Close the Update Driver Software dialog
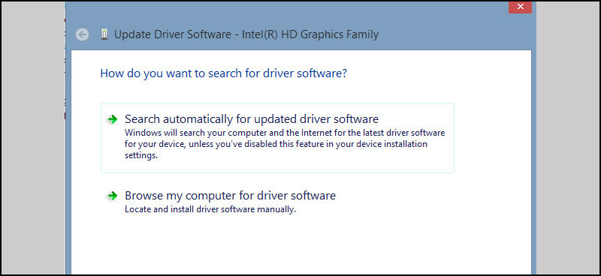Viewport: 601px width, 276px height. (520, 7)
